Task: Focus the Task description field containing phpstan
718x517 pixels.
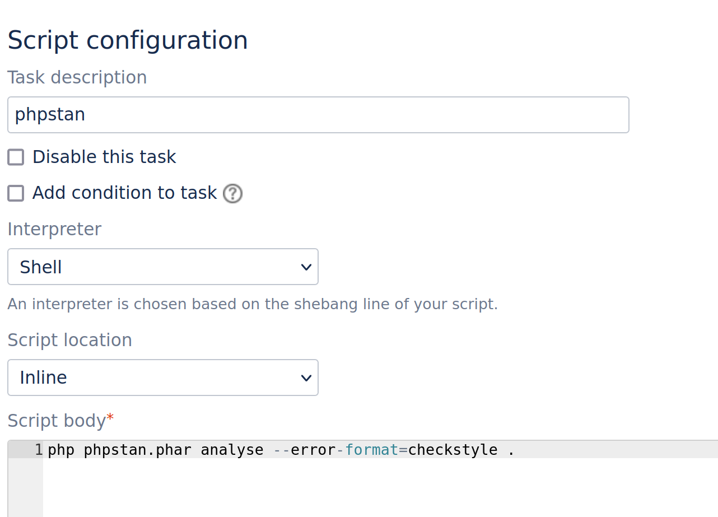Action: click(x=318, y=115)
